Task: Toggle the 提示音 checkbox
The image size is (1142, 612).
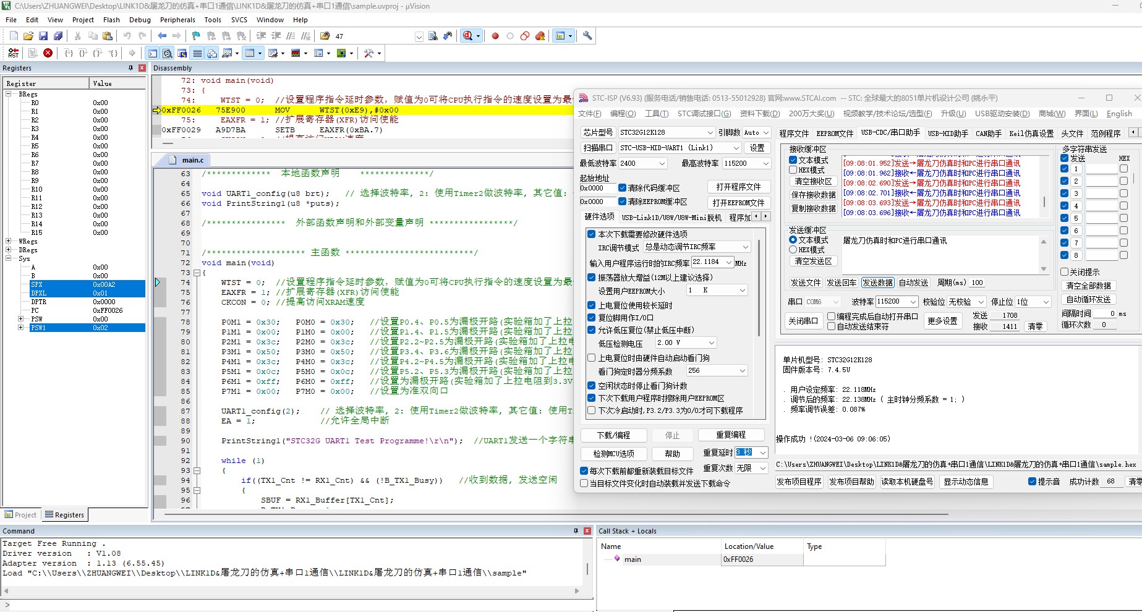Action: pyautogui.click(x=1032, y=482)
